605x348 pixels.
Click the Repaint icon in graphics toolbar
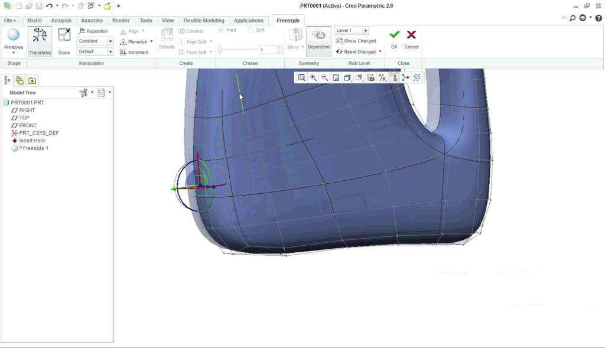[336, 77]
